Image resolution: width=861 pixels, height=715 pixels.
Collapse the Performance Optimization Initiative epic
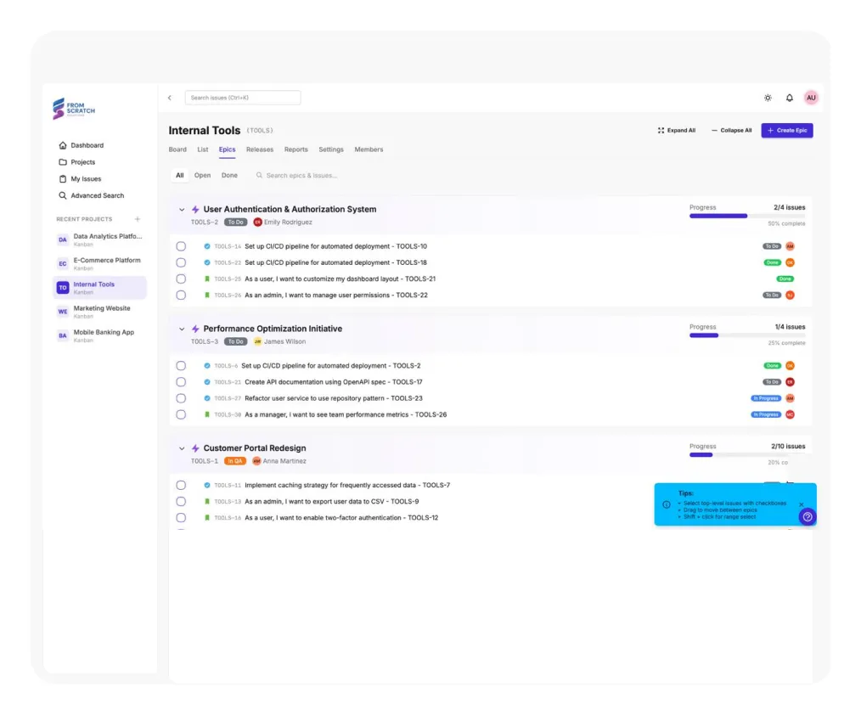[x=182, y=329]
